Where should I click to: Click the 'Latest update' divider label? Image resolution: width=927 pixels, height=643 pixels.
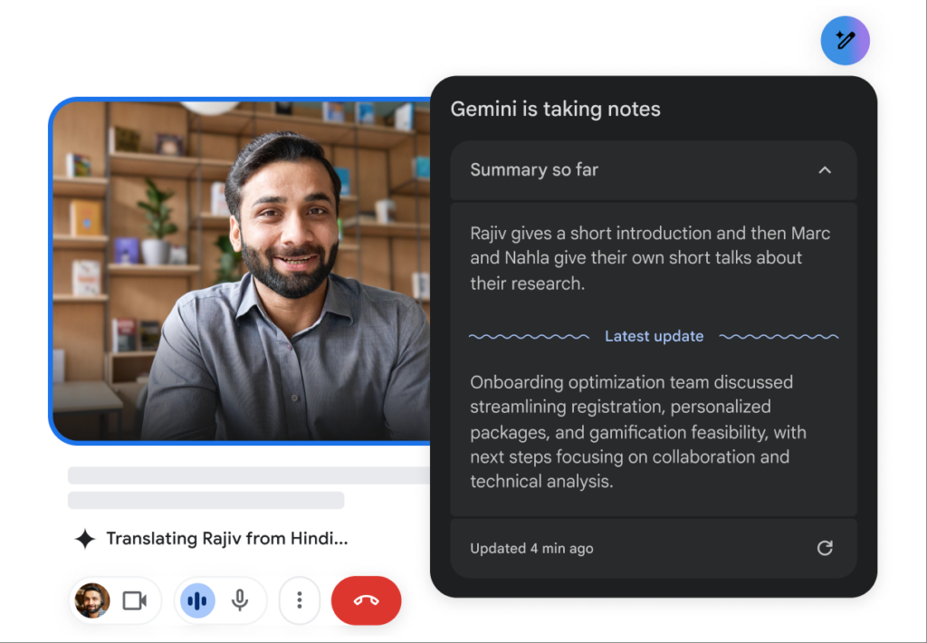654,336
